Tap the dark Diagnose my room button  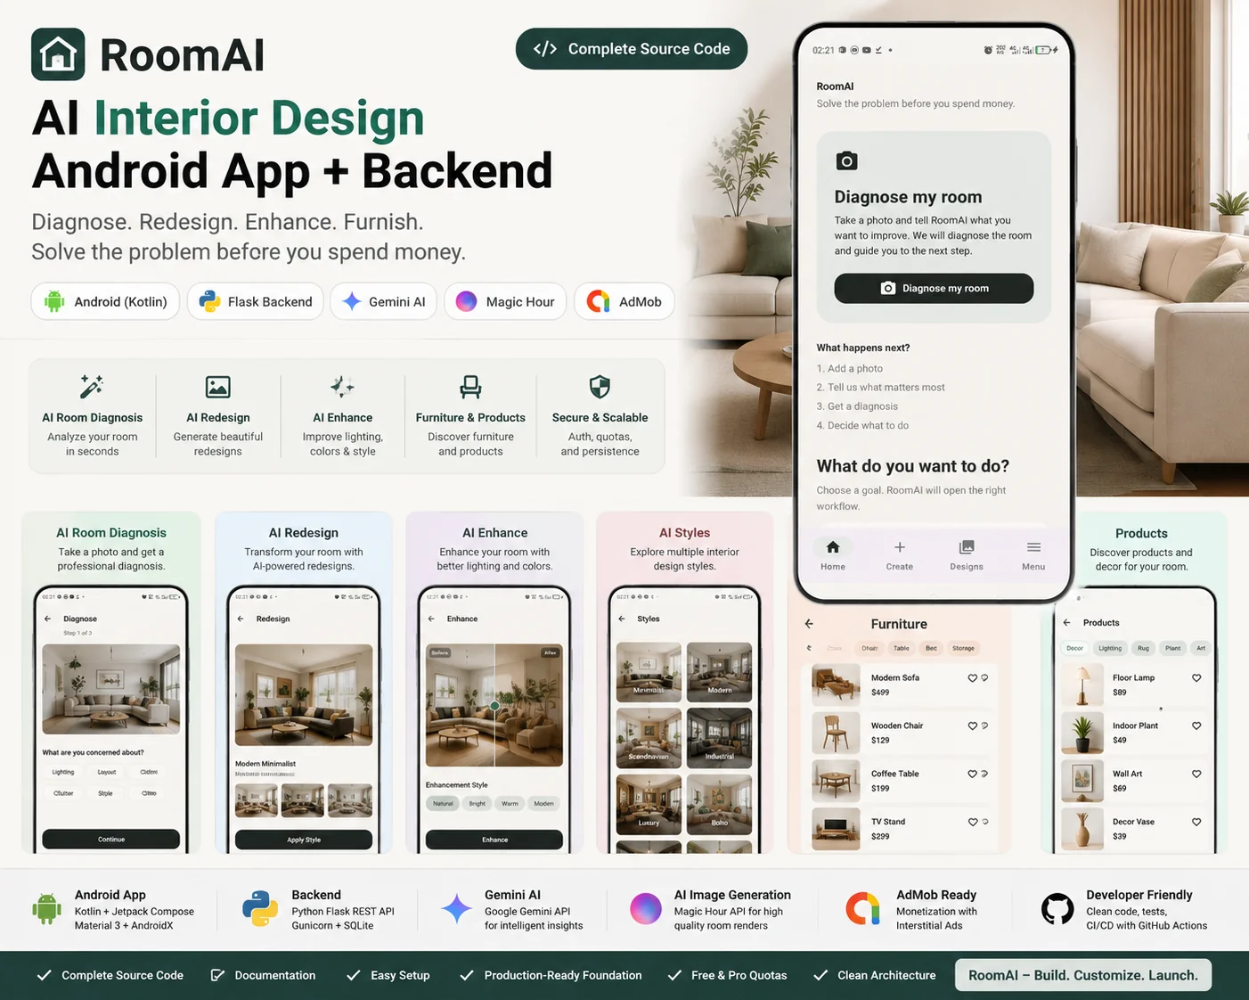click(934, 288)
